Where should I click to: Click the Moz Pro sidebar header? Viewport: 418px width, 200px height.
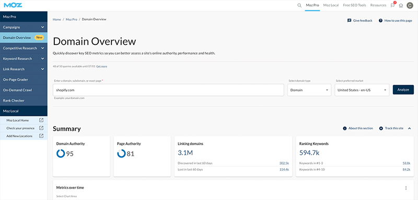click(24, 17)
